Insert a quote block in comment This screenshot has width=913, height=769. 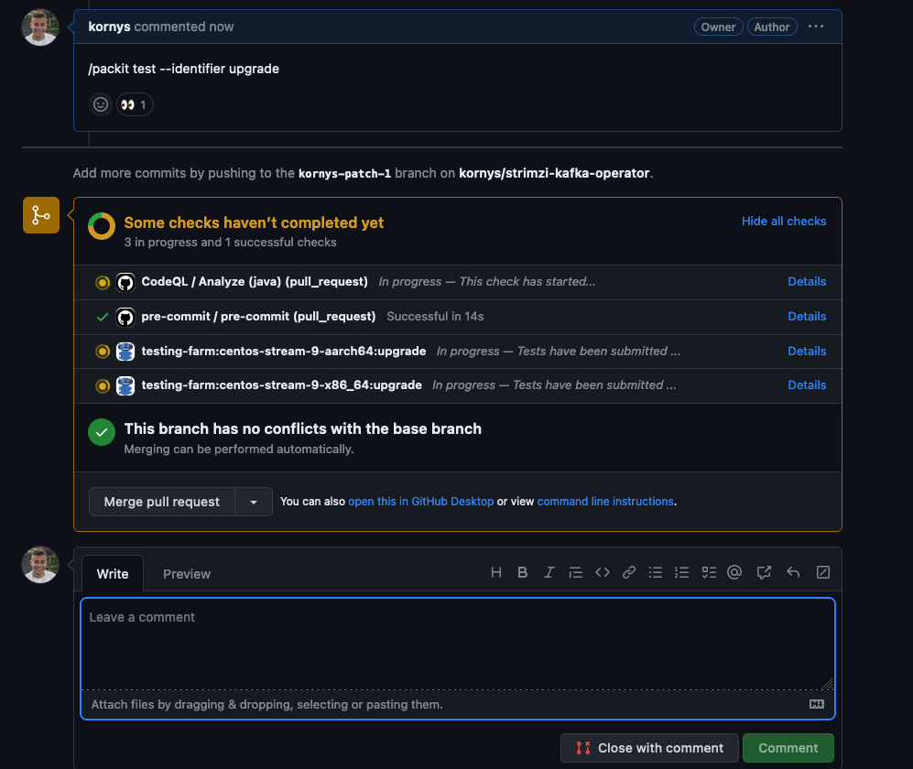pyautogui.click(x=576, y=573)
